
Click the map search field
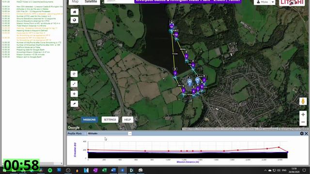(x=119, y=1)
